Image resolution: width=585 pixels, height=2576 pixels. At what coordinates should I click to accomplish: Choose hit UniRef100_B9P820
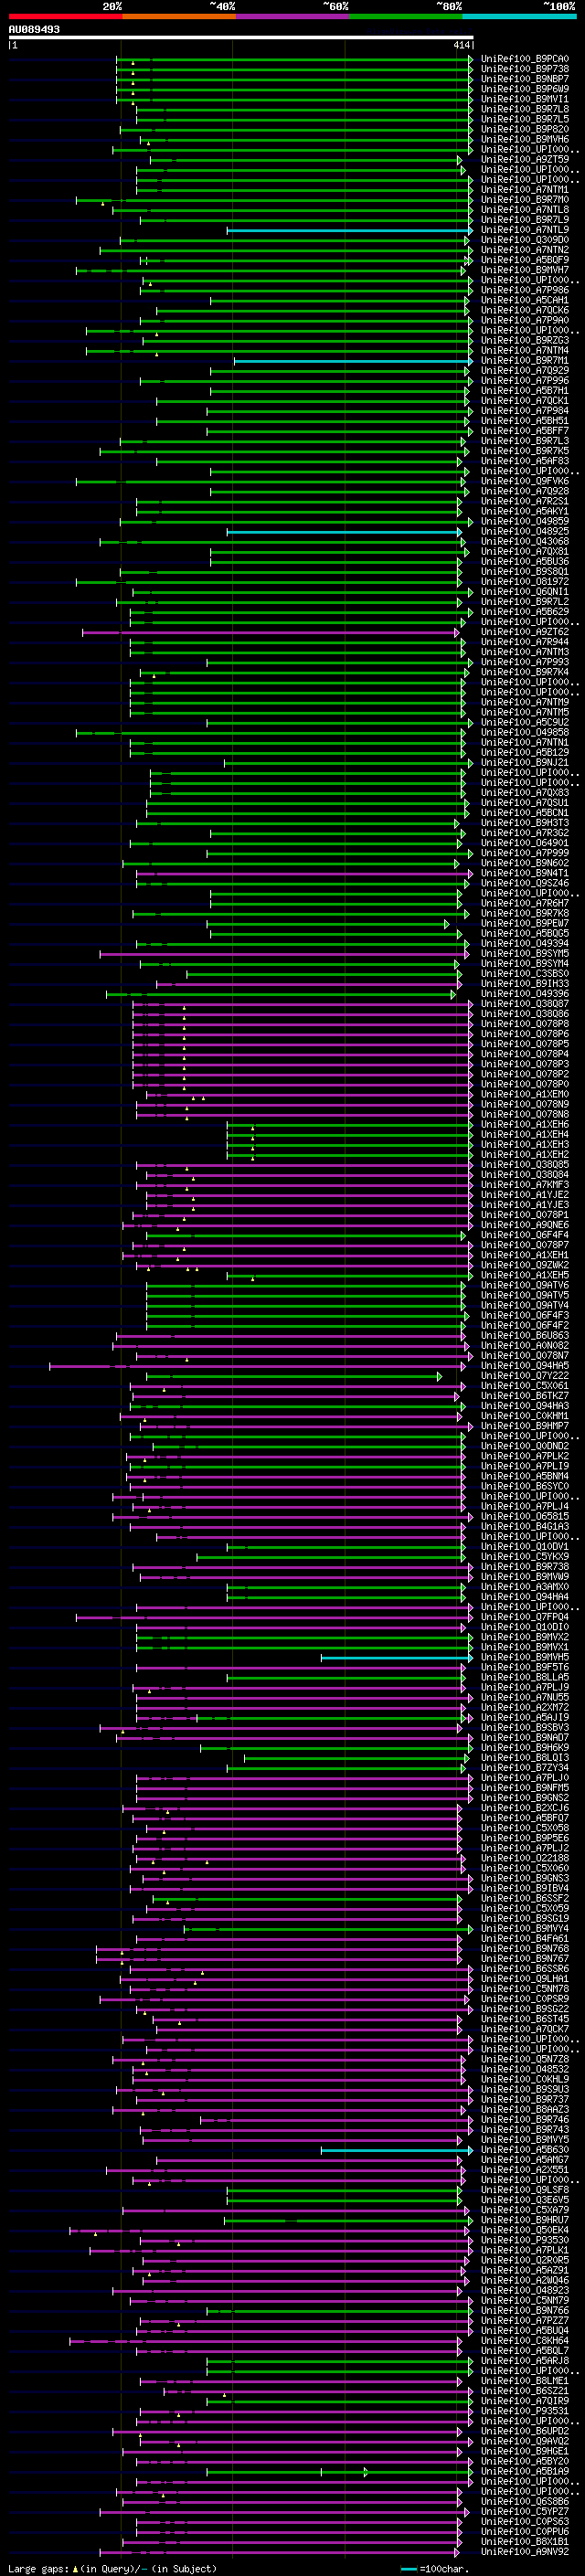click(524, 129)
